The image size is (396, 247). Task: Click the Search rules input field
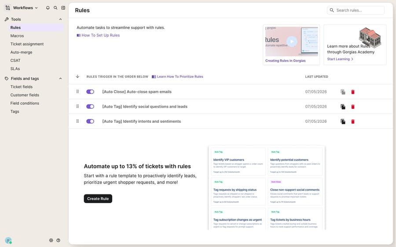pos(356,11)
